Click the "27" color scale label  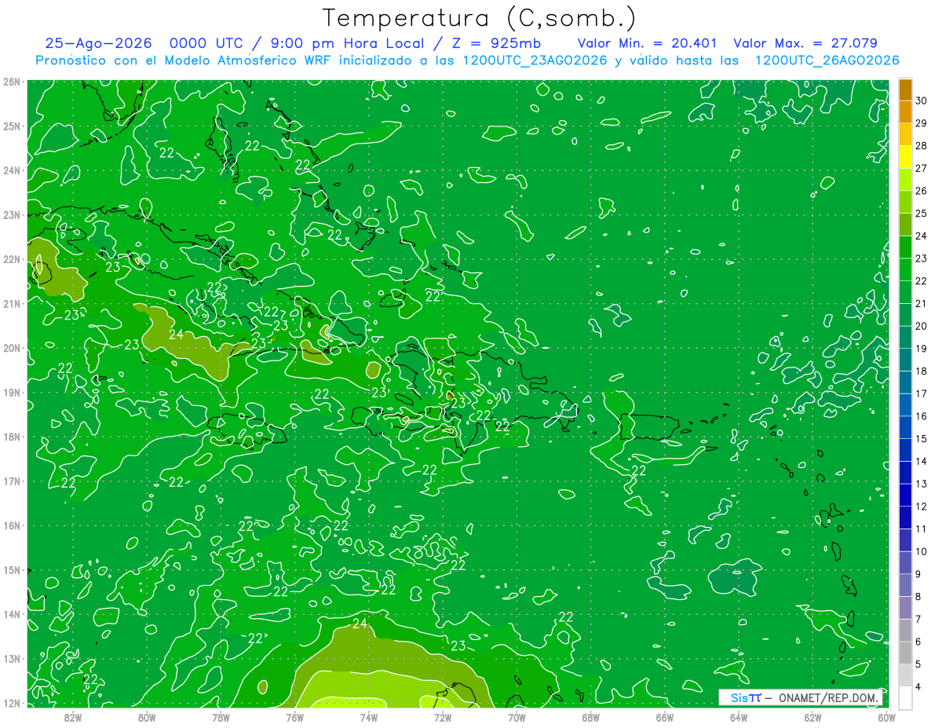(921, 168)
